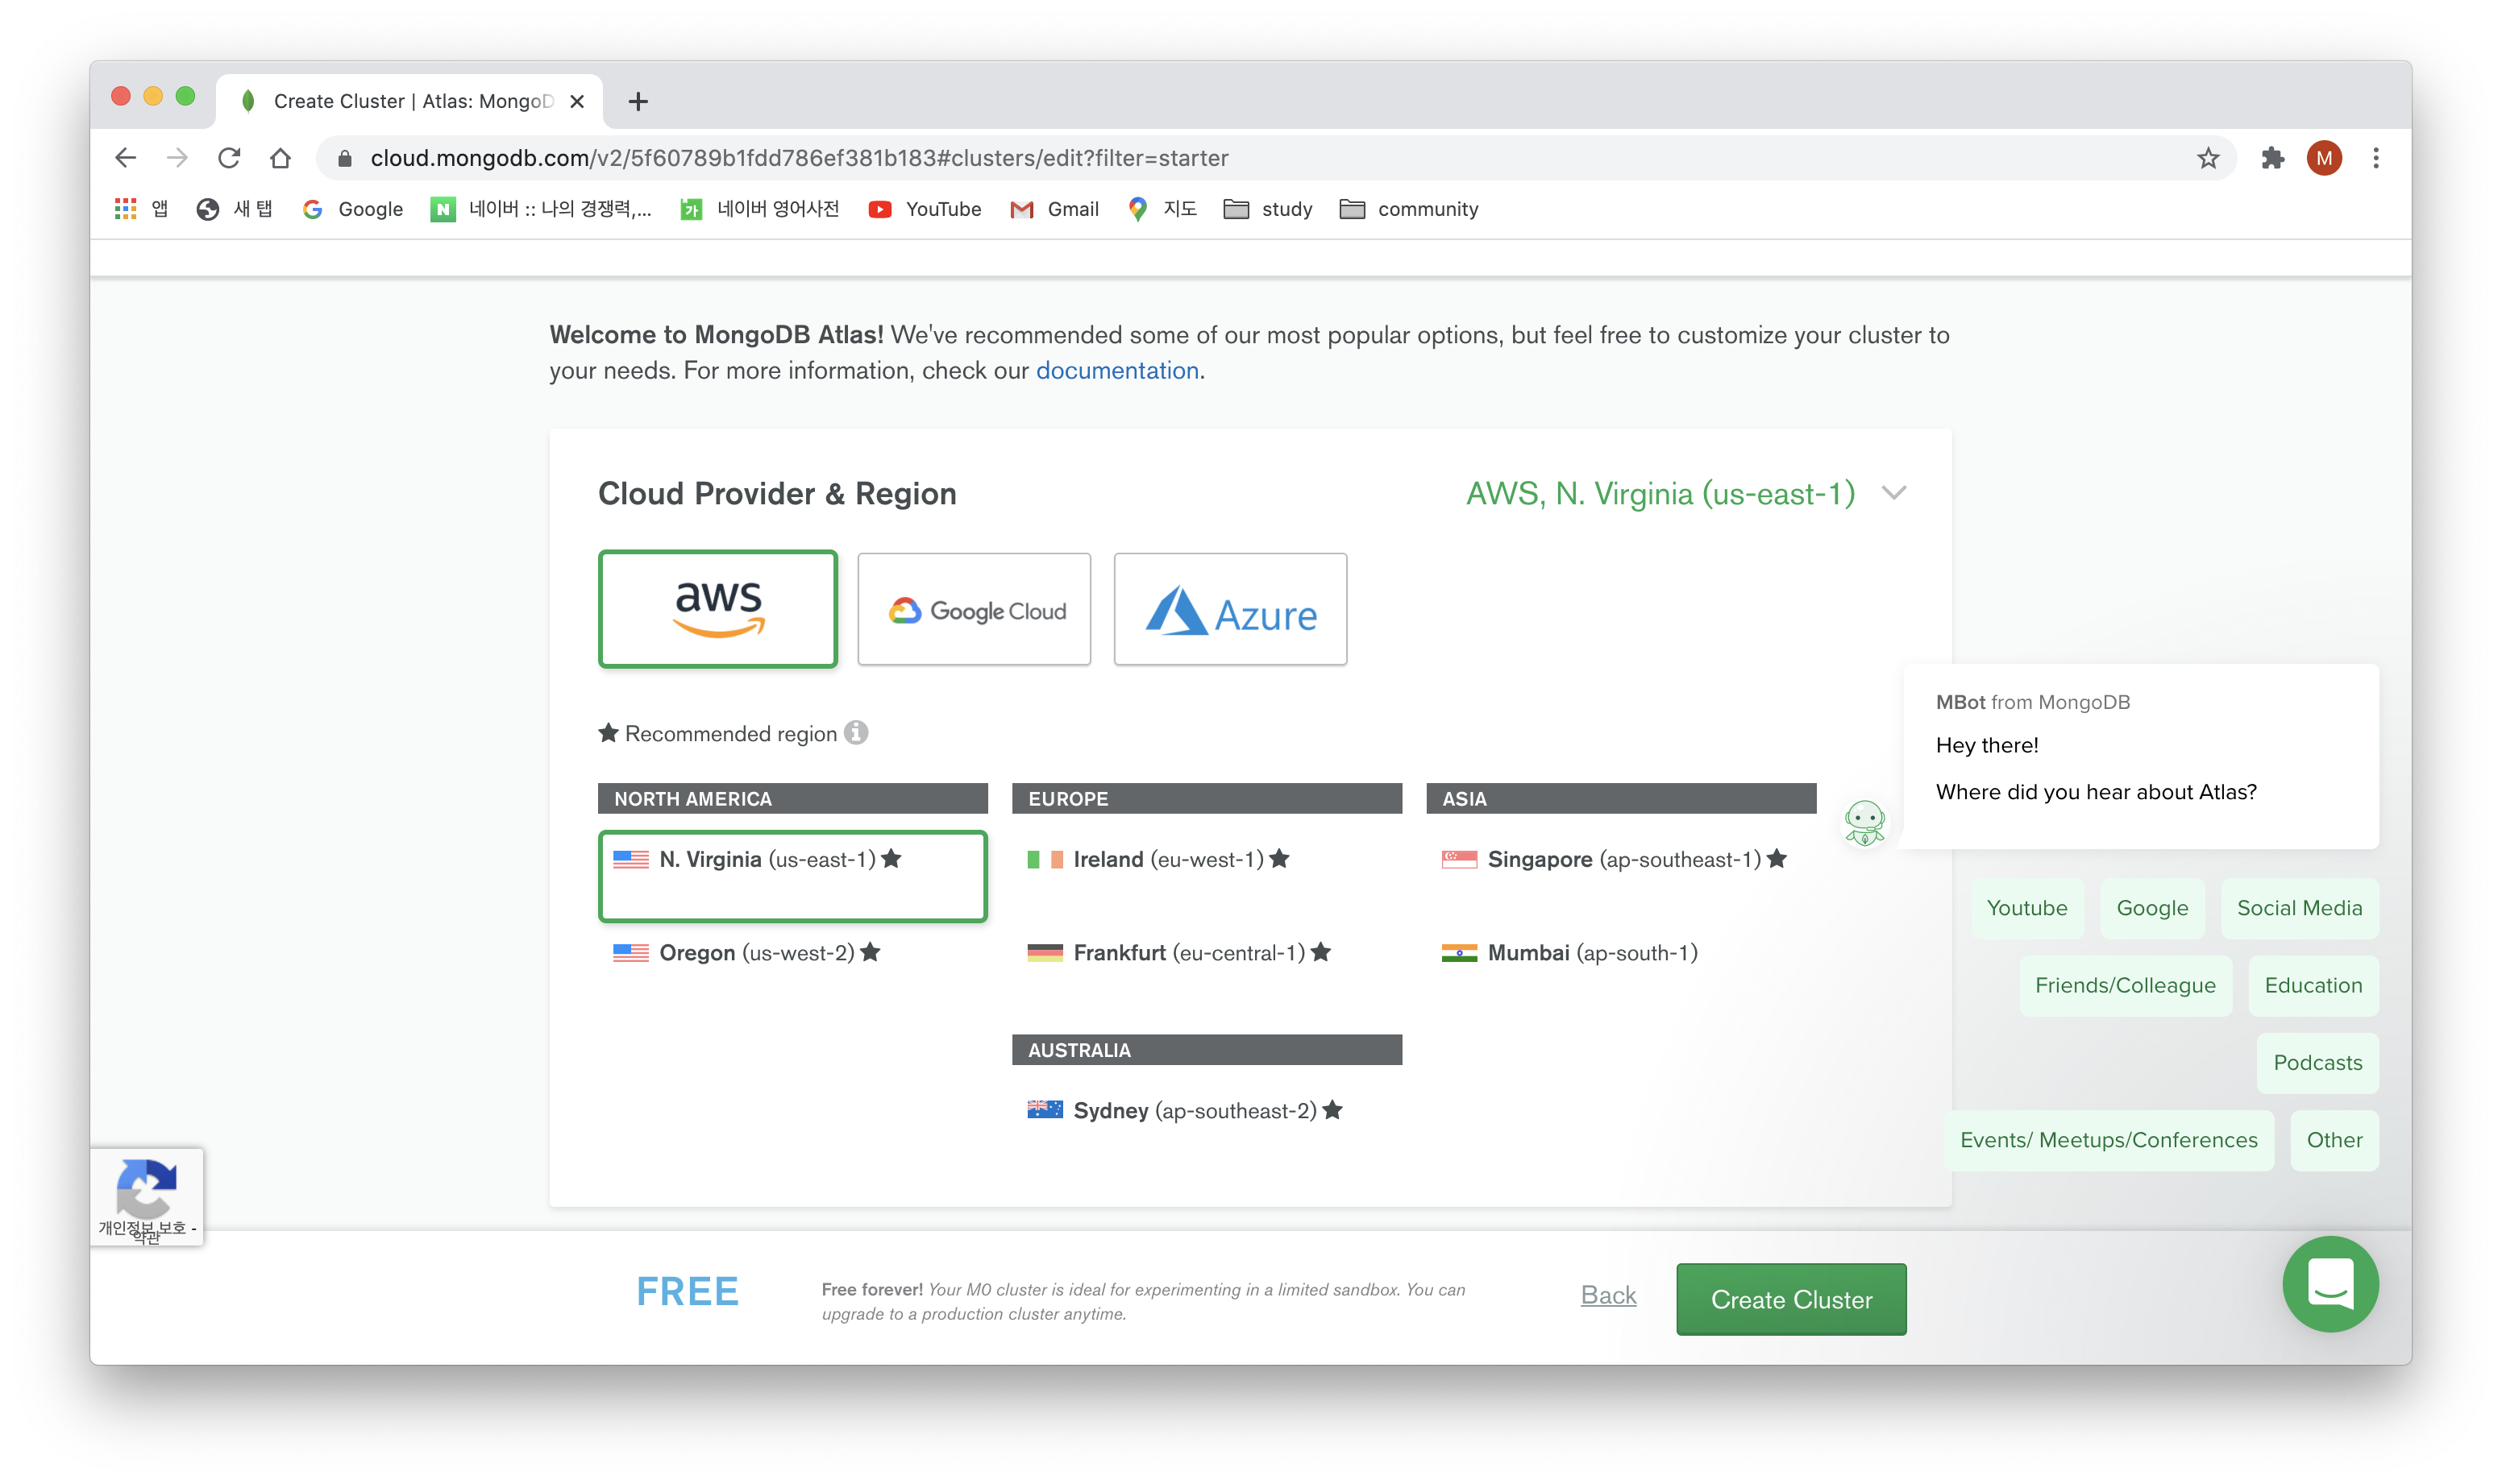This screenshot has width=2502, height=1484.
Task: Open the browser extensions puzzle icon
Action: tap(2272, 158)
